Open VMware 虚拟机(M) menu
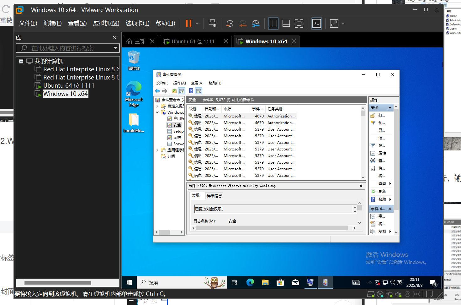Viewport: 461px width, 305px height. coord(106,23)
